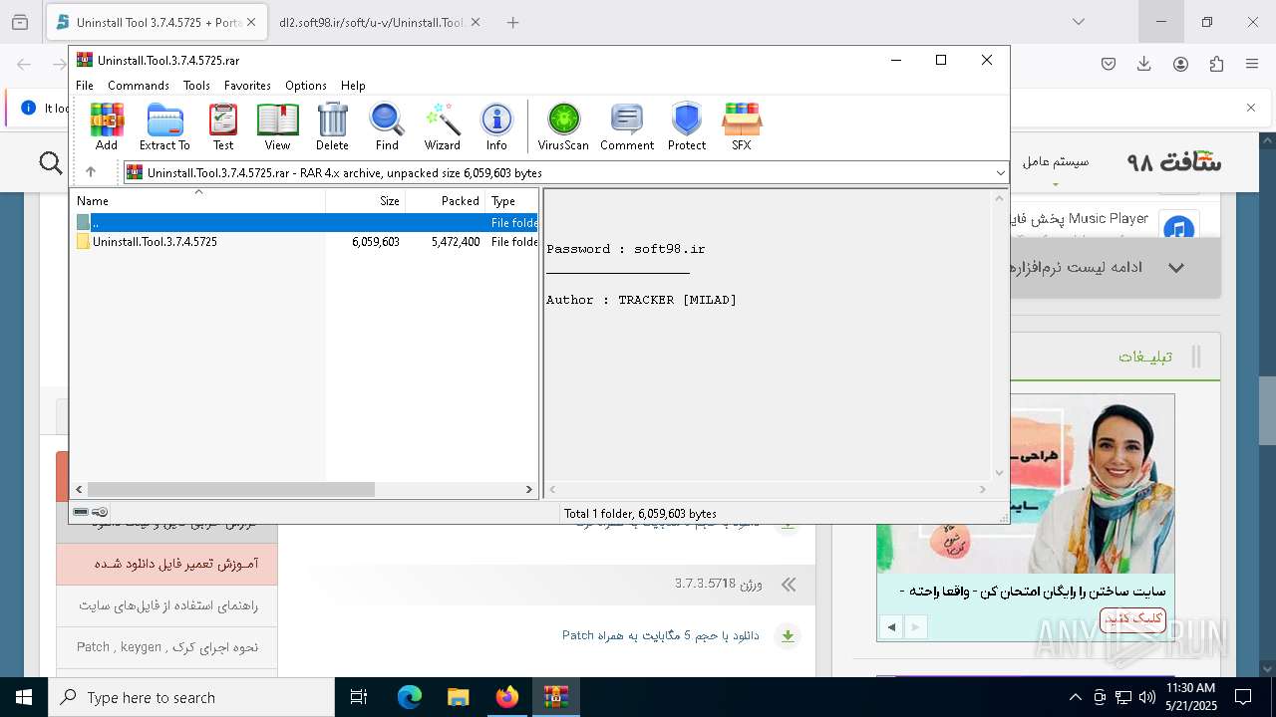
Task: Open WinRAR File menu
Action: click(x=85, y=86)
